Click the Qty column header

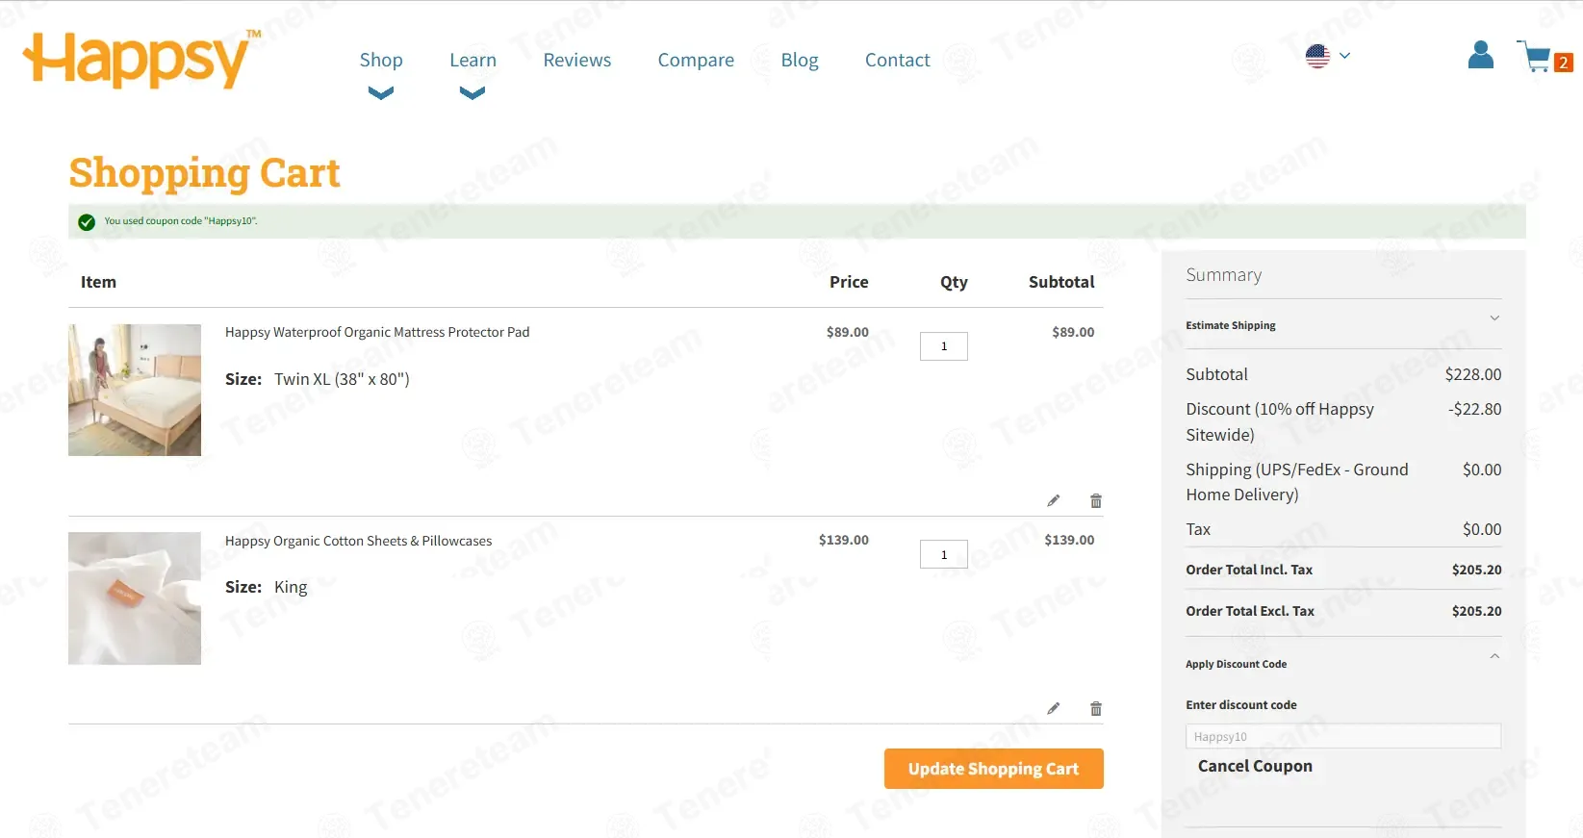(954, 282)
